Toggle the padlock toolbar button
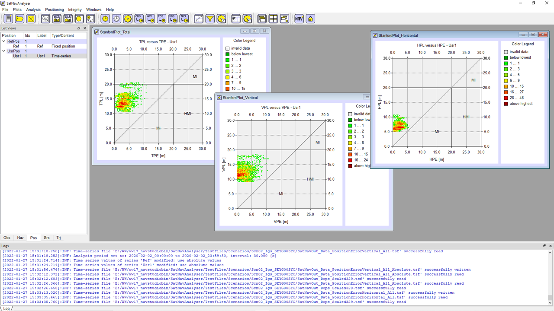 coord(310,19)
